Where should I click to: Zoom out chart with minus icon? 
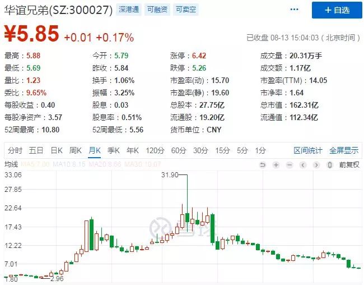(x=290, y=165)
